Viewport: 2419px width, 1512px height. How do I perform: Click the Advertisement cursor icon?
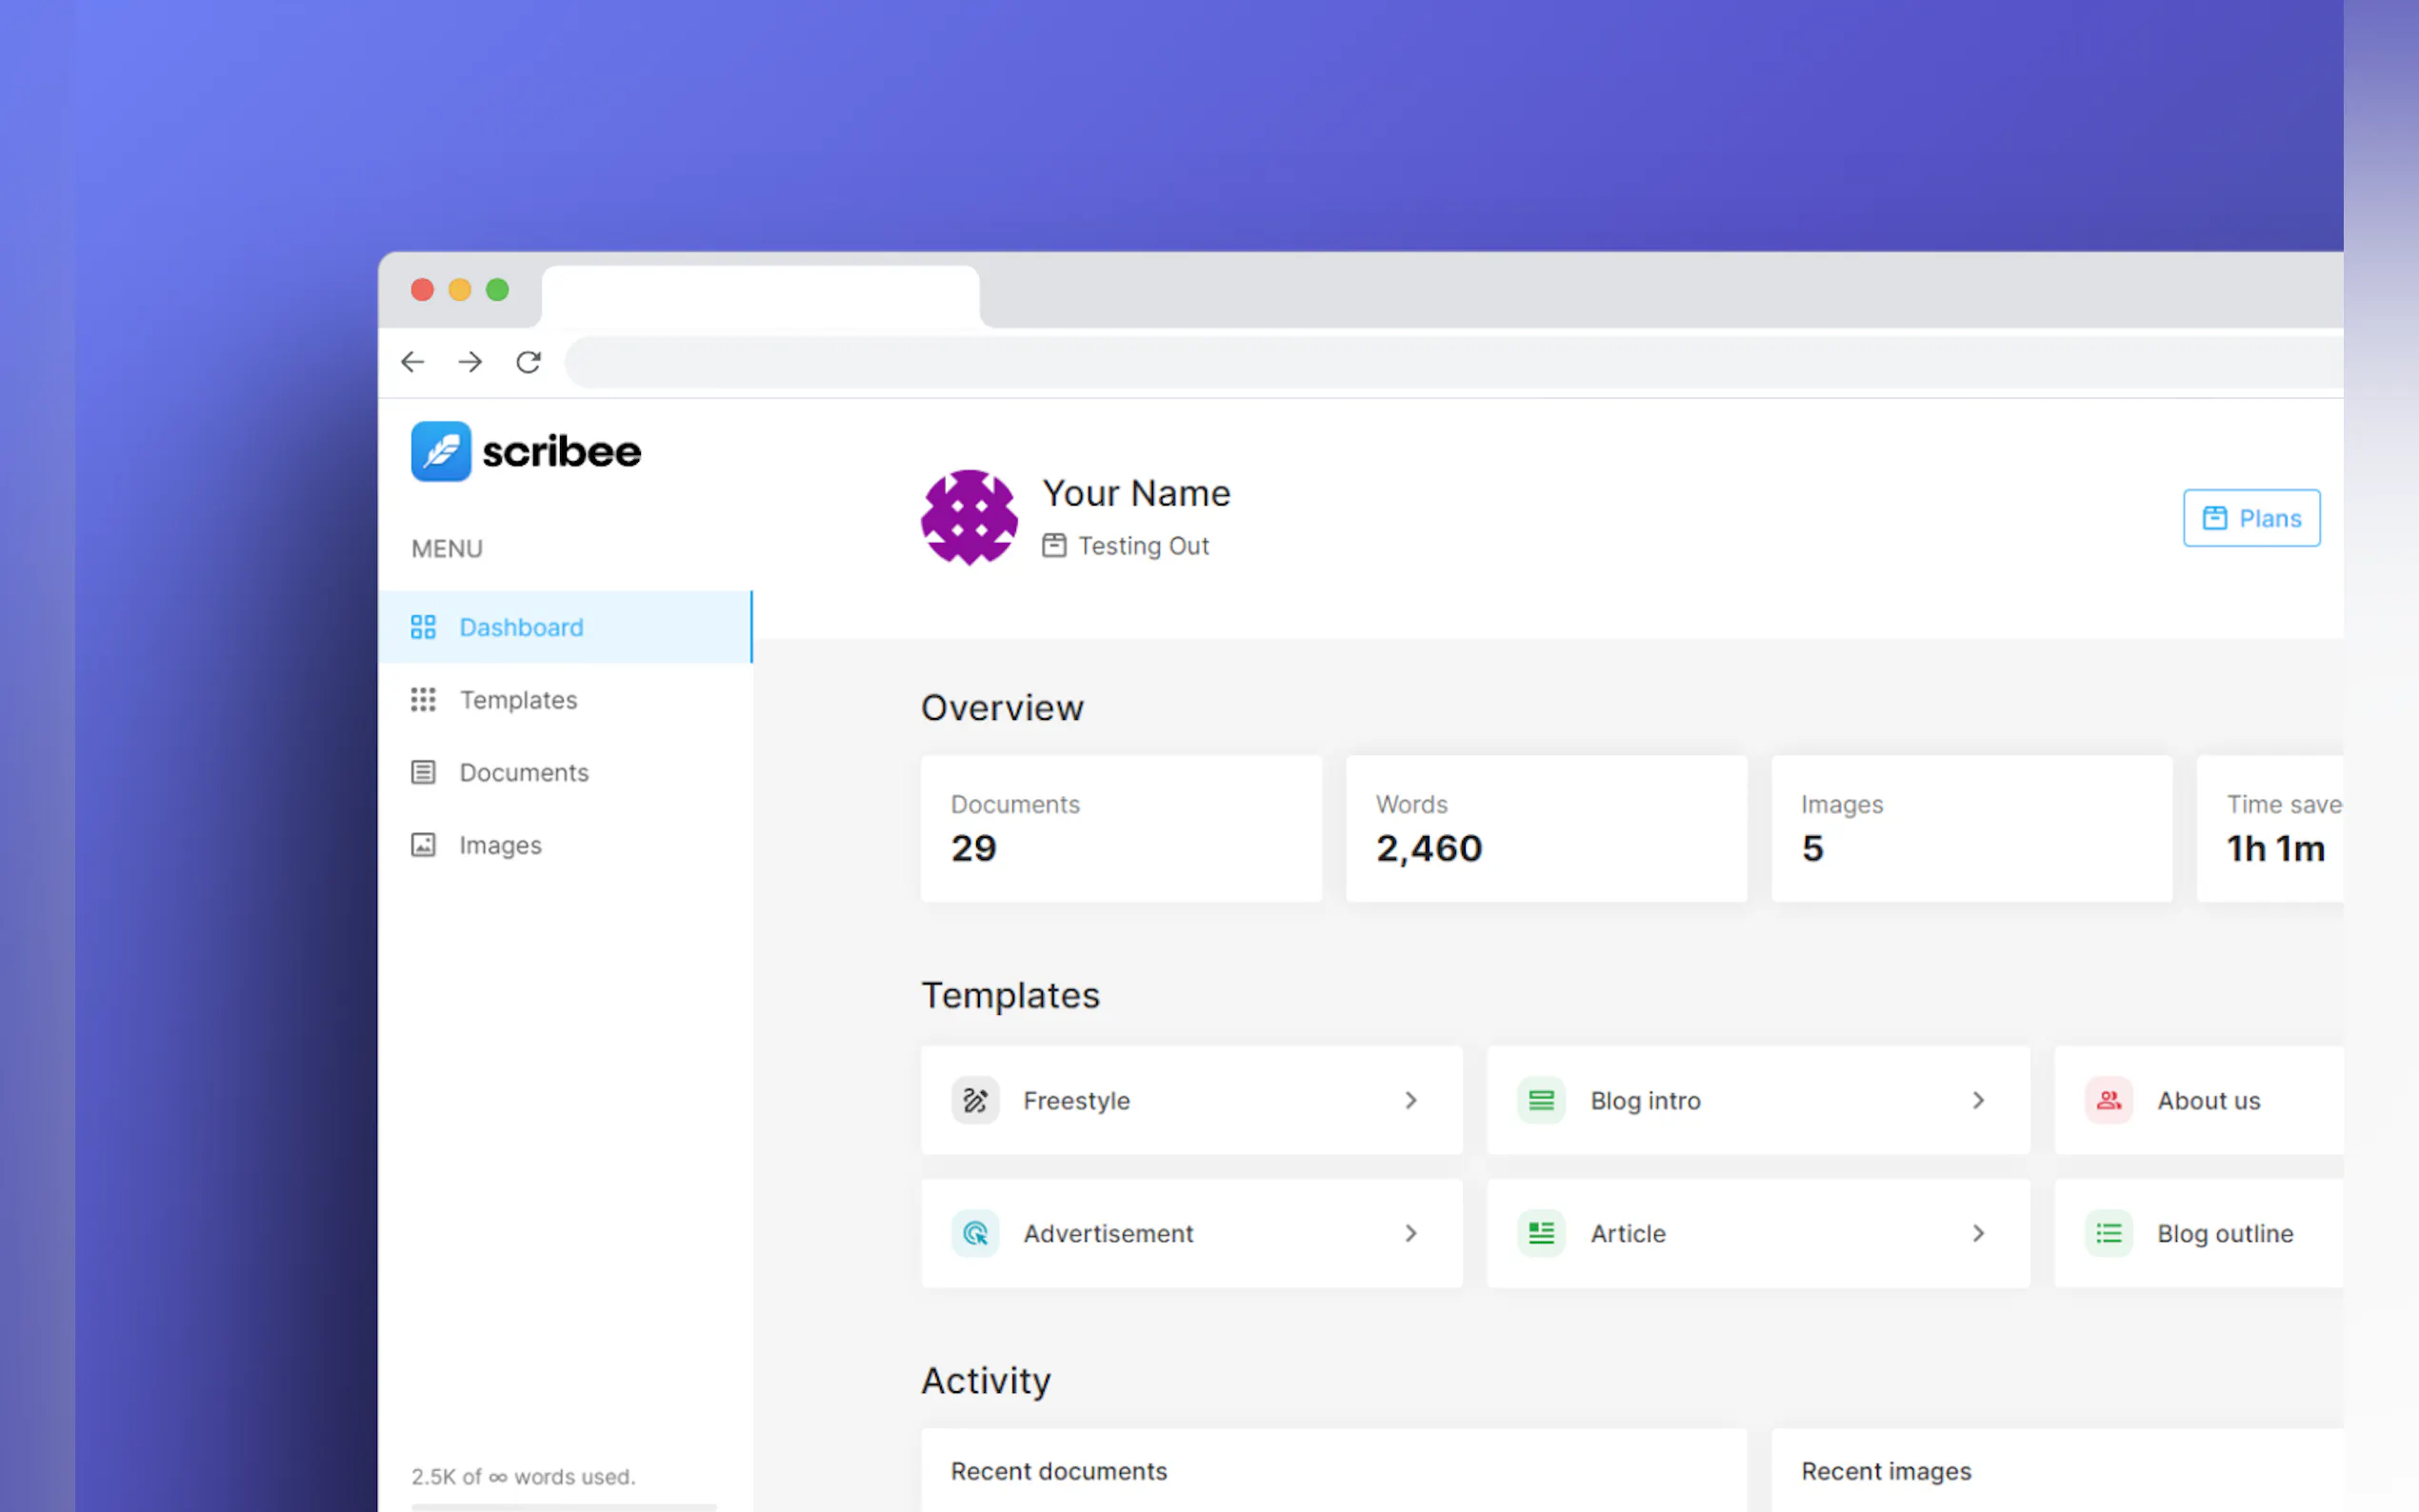[975, 1233]
